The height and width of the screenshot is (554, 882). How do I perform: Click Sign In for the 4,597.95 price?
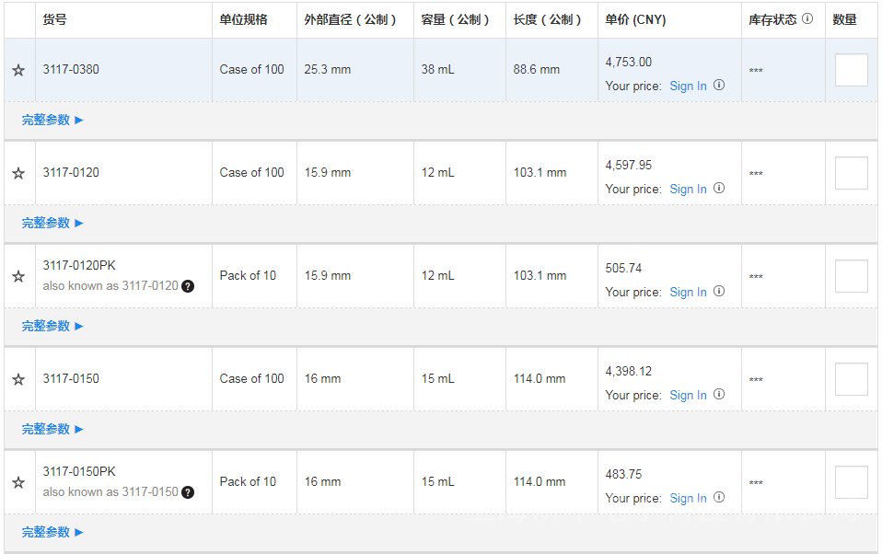click(688, 190)
